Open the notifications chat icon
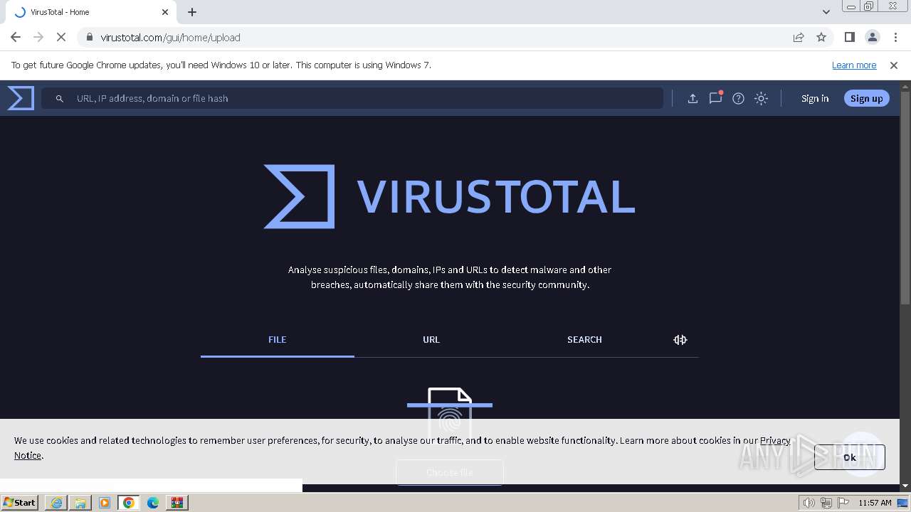Screen dimensions: 911x512 pos(715,98)
